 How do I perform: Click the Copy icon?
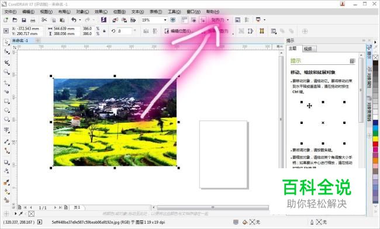pyautogui.click(x=54, y=20)
